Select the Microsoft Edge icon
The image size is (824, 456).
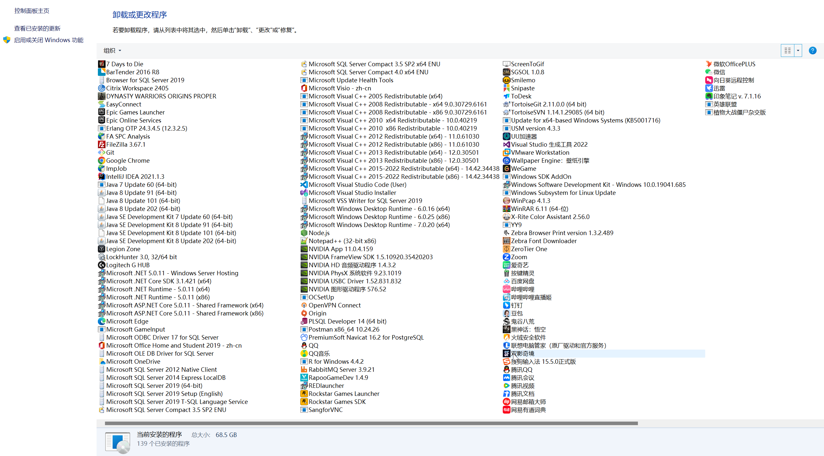[102, 321]
